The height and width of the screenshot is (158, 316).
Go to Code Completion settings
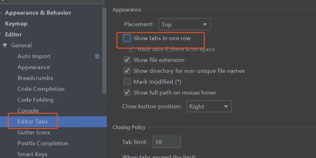tap(41, 89)
